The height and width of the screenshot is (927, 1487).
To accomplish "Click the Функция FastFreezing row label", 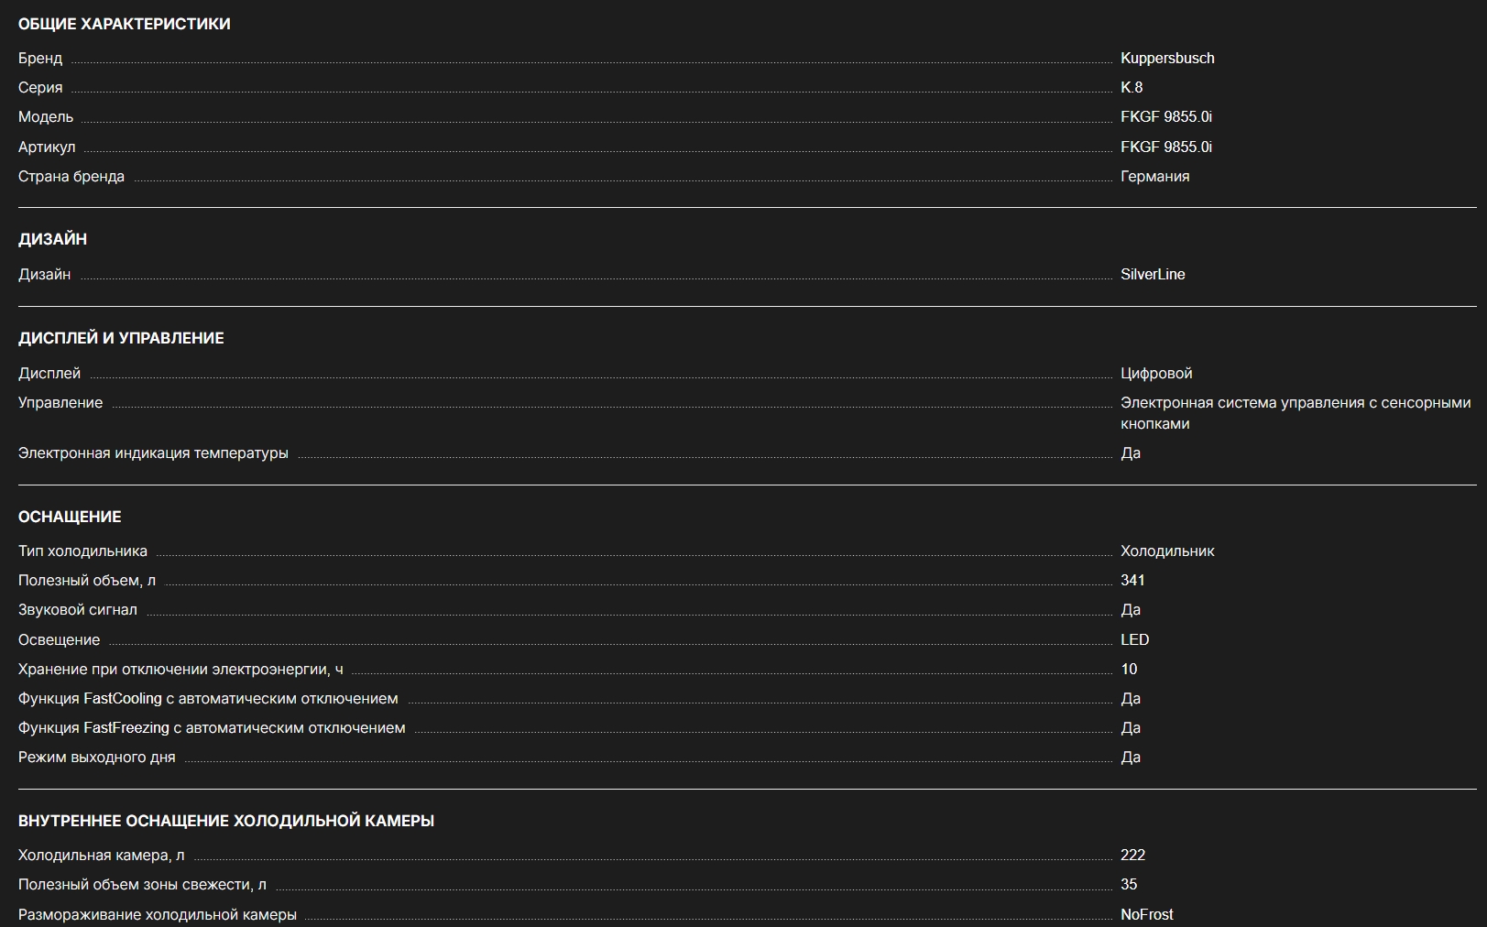I will click(212, 727).
